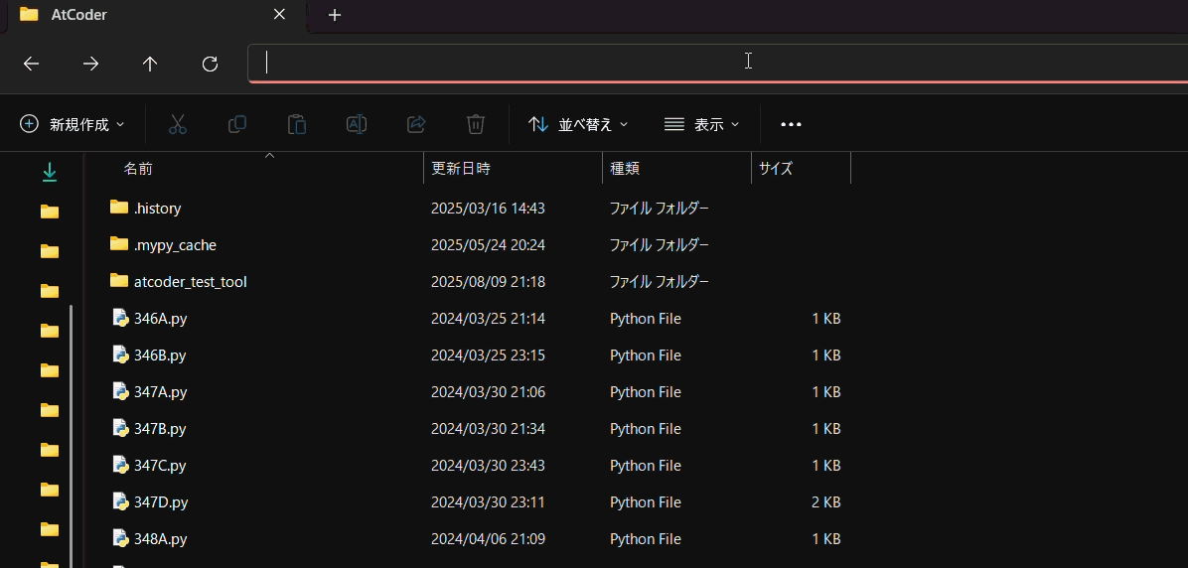The height and width of the screenshot is (568, 1188).
Task: Open the Downloads shortcut in the sidebar
Action: (x=50, y=173)
